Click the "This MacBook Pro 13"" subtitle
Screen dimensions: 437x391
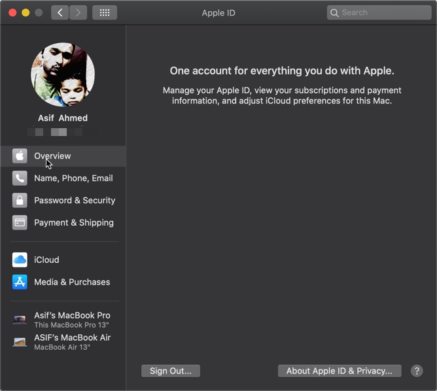(x=71, y=325)
